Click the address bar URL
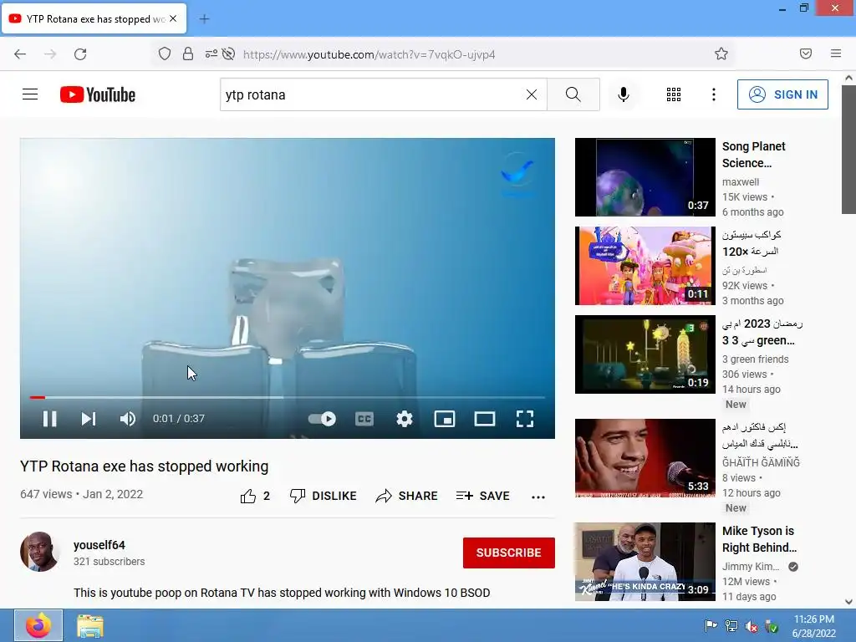 coord(369,54)
